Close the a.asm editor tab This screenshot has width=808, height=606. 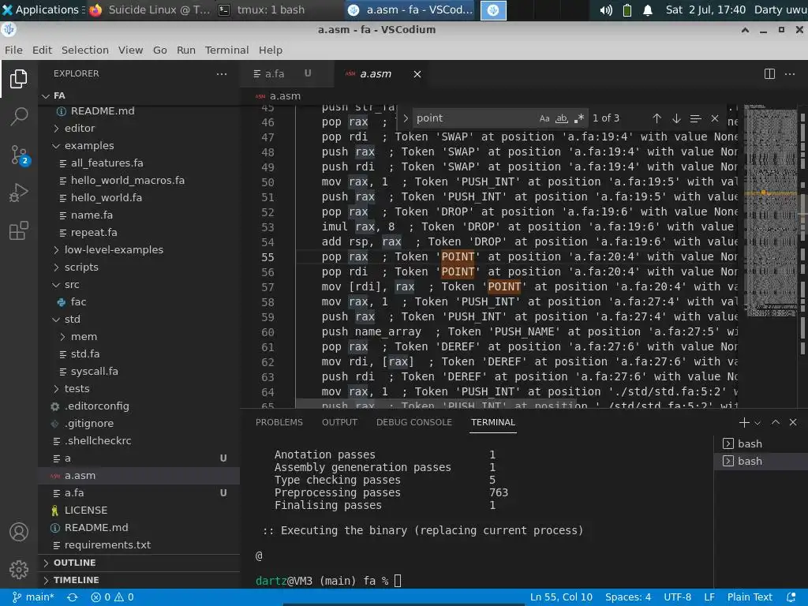417,74
